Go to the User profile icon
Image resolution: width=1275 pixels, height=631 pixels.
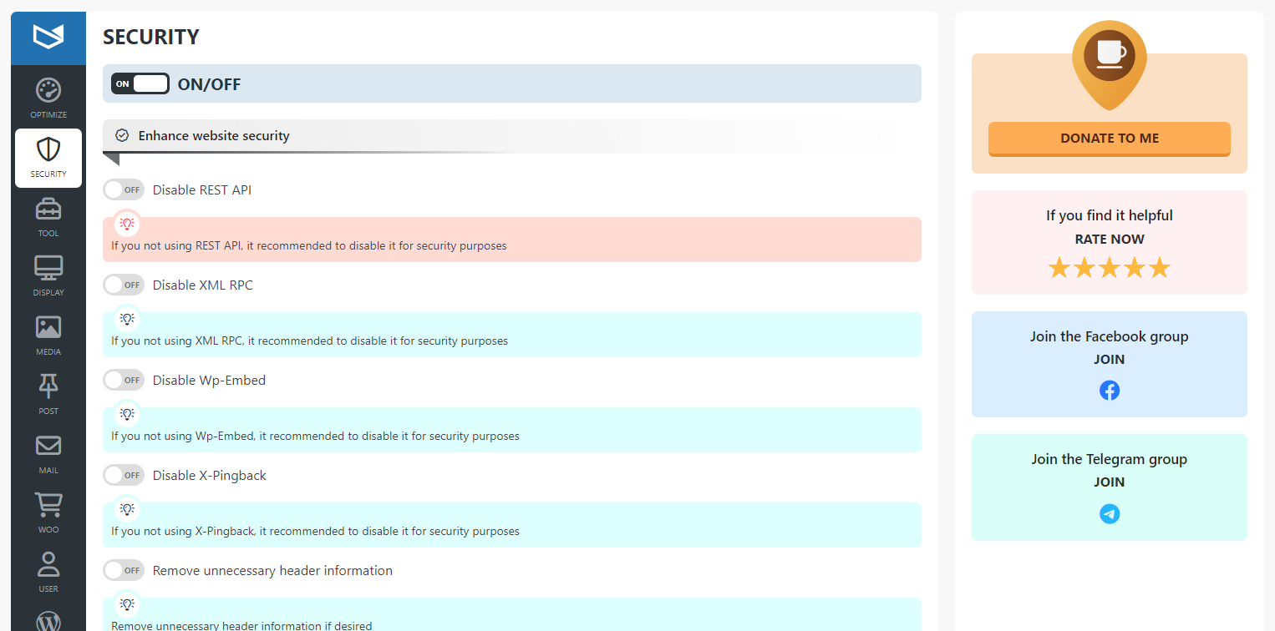click(x=48, y=564)
